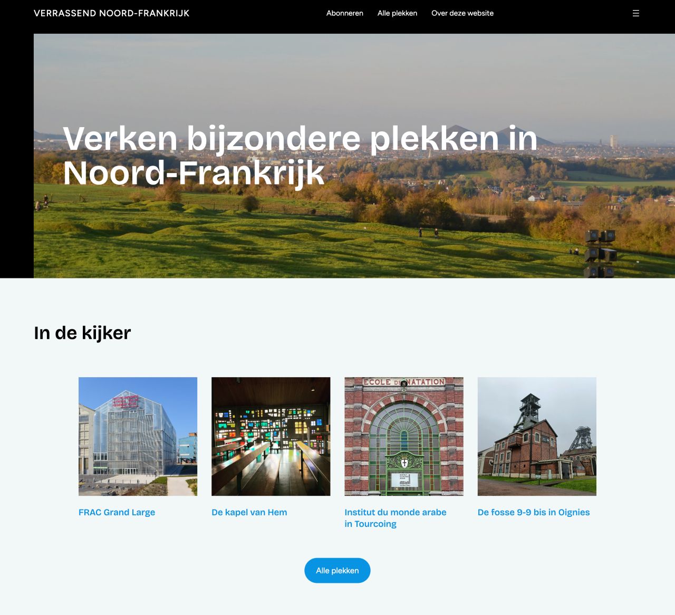Open Abonneren in the top navigation
The image size is (675, 615).
[344, 13]
